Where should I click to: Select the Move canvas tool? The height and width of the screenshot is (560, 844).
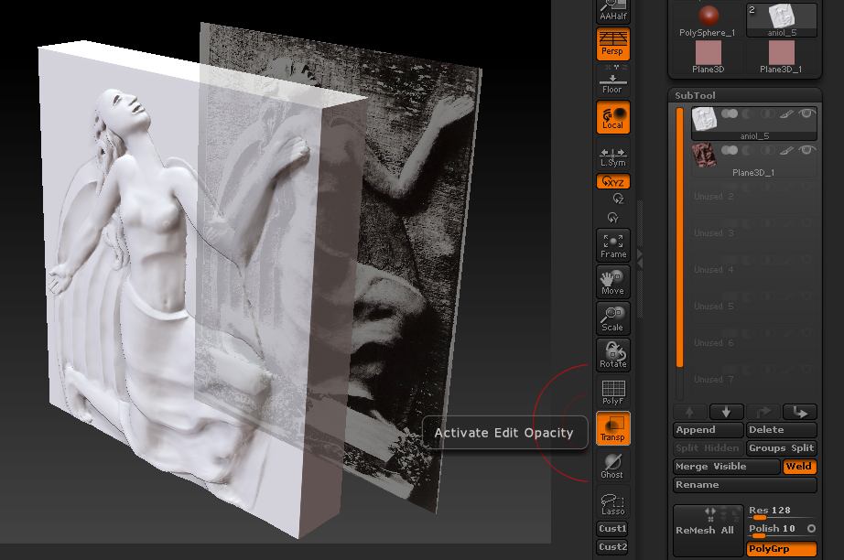(612, 282)
